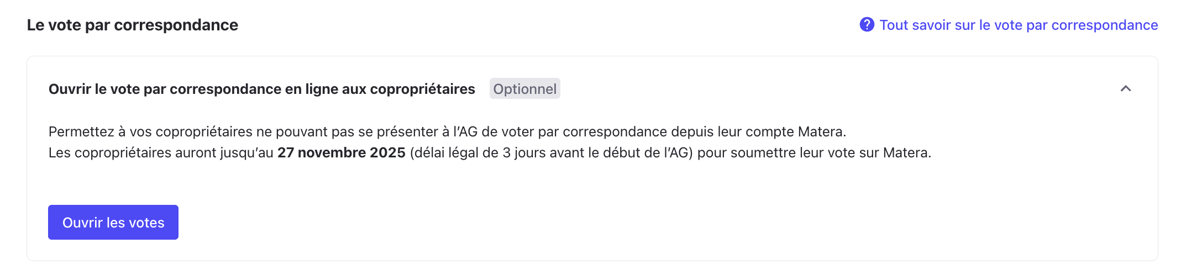
Task: Click the bold page heading "Le vote par correspondance"
Action: tap(133, 25)
